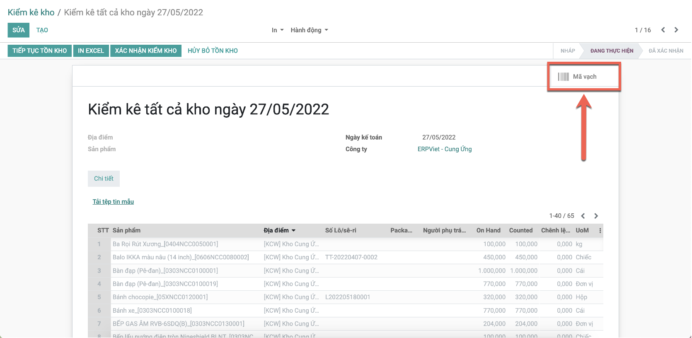Viewport: 692px width, 338px height.
Task: Show previous page of inventory lines
Action: (583, 216)
